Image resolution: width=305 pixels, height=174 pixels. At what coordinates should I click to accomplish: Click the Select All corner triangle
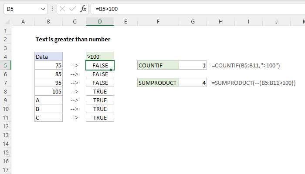tap(5, 22)
